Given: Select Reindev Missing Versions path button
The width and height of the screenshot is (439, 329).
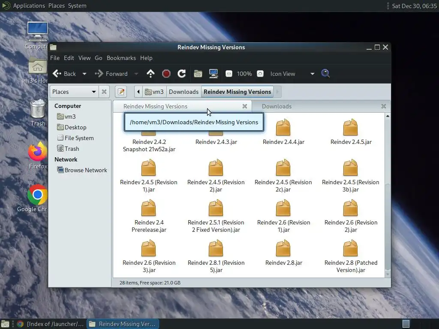Looking at the screenshot, I should click(237, 92).
